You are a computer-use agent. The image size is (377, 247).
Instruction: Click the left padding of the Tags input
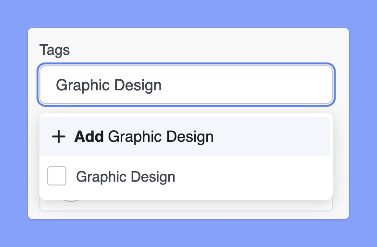pyautogui.click(x=47, y=85)
